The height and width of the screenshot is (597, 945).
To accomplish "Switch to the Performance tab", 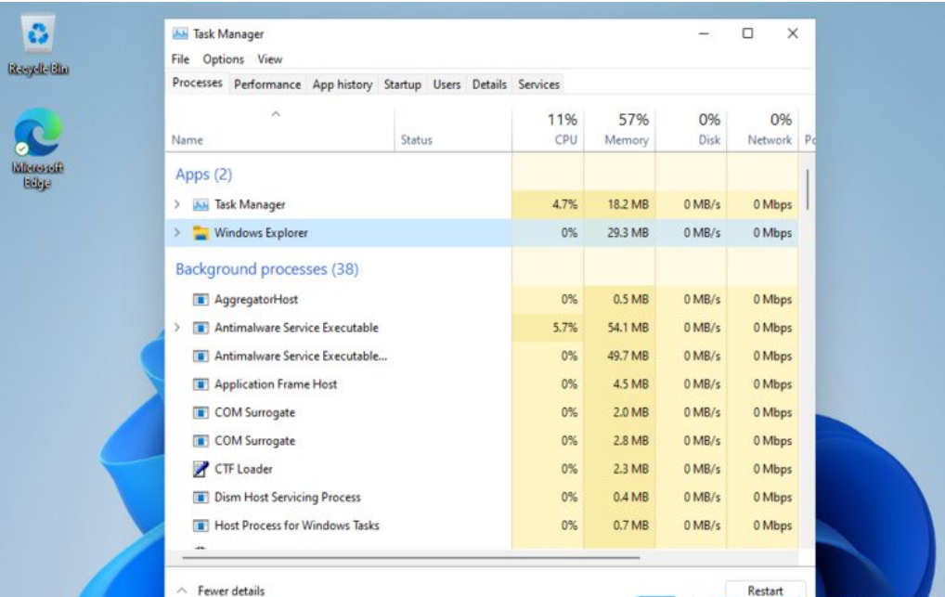I will [x=267, y=84].
